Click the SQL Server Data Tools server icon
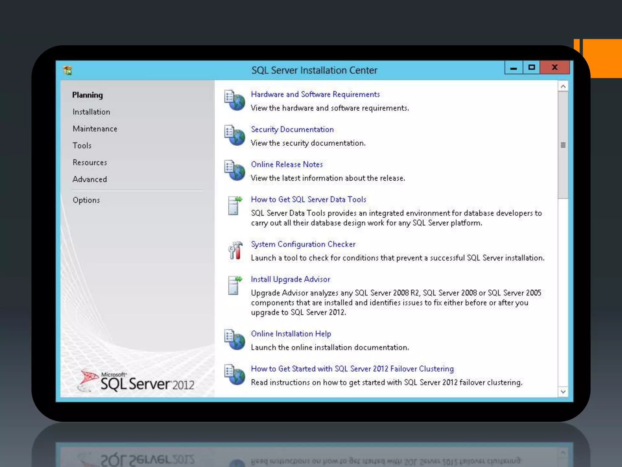622x467 pixels. click(234, 206)
